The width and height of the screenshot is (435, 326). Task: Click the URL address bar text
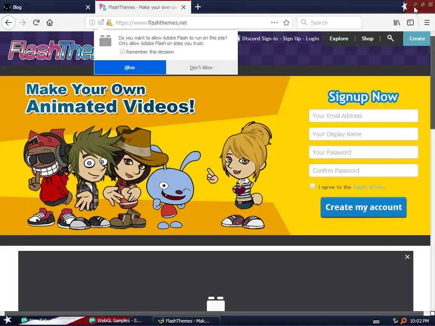151,23
